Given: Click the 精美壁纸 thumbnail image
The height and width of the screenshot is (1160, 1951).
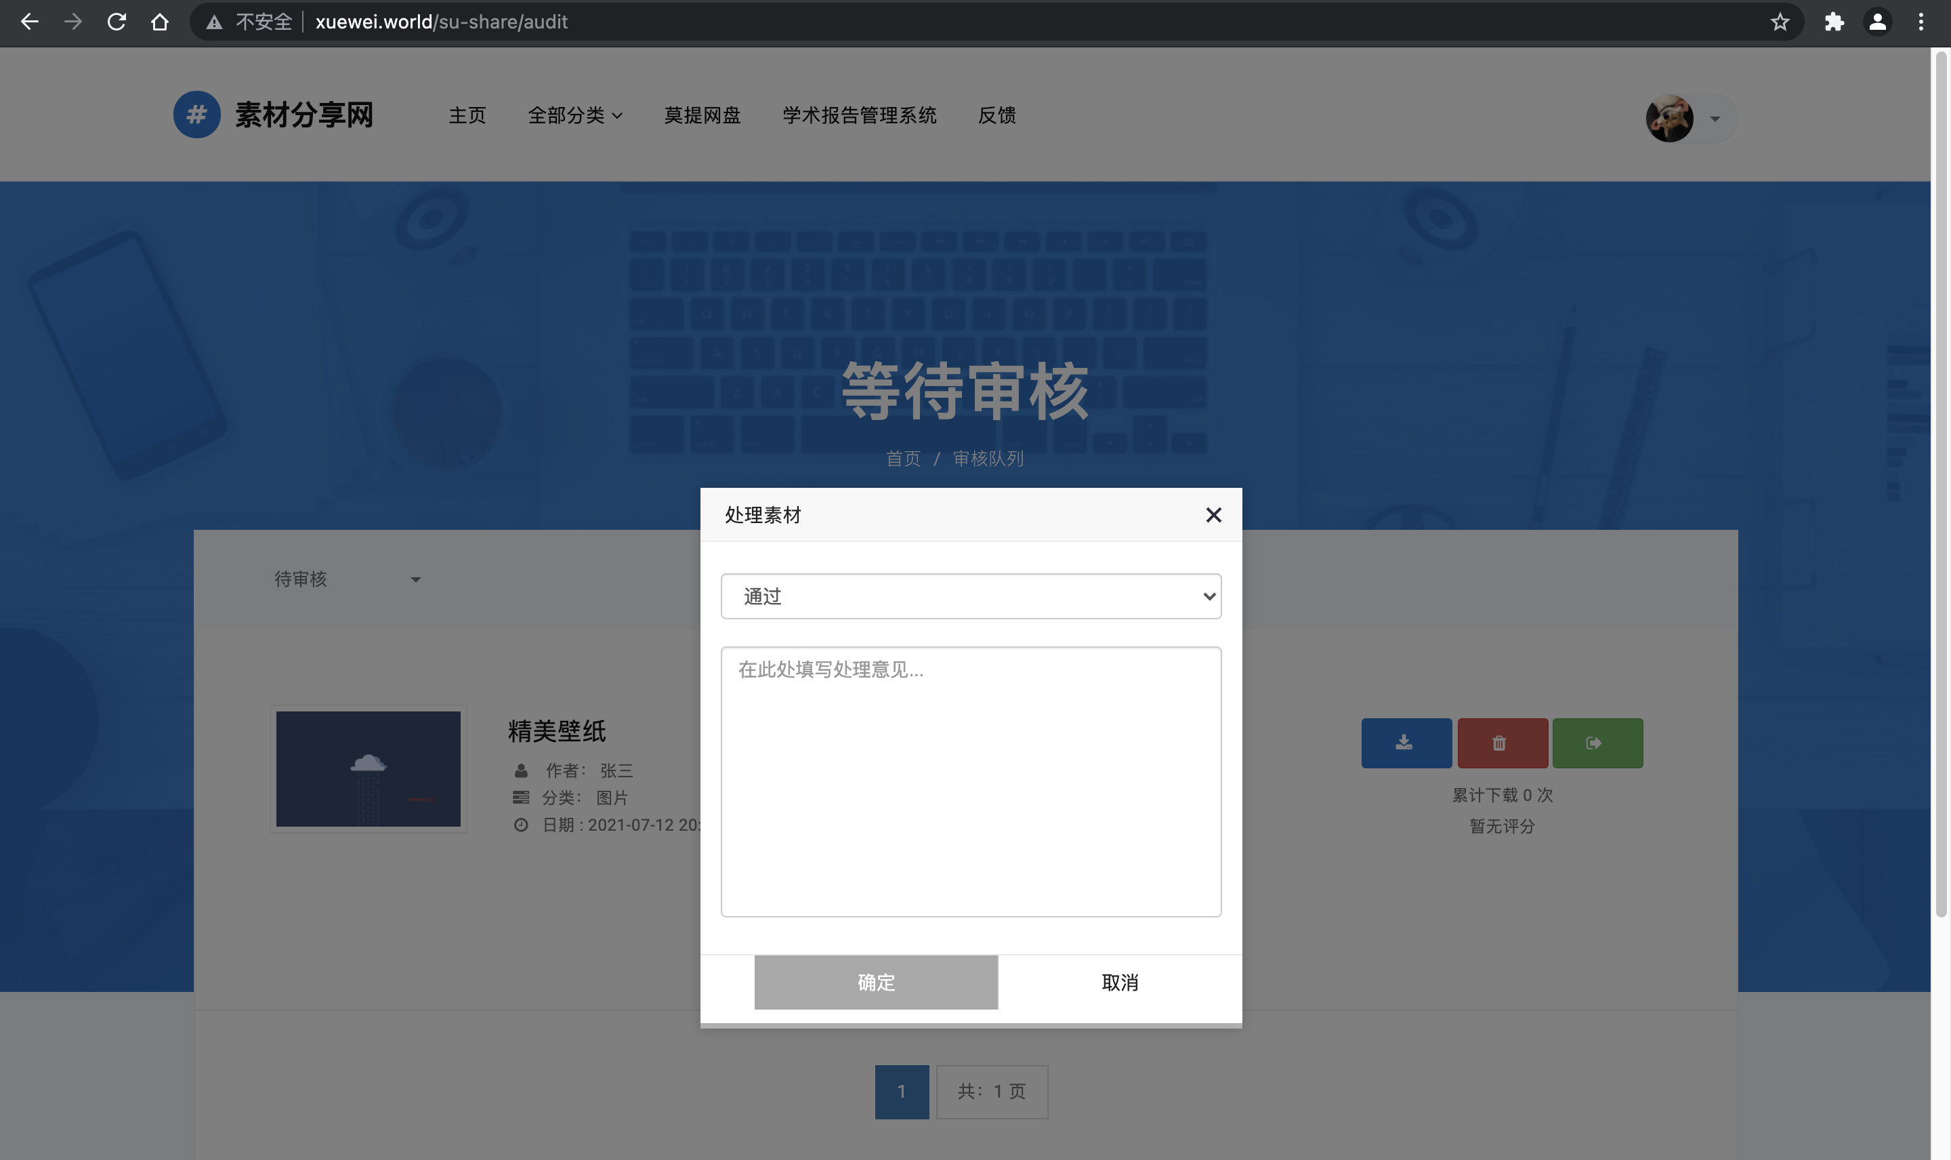Looking at the screenshot, I should (368, 769).
